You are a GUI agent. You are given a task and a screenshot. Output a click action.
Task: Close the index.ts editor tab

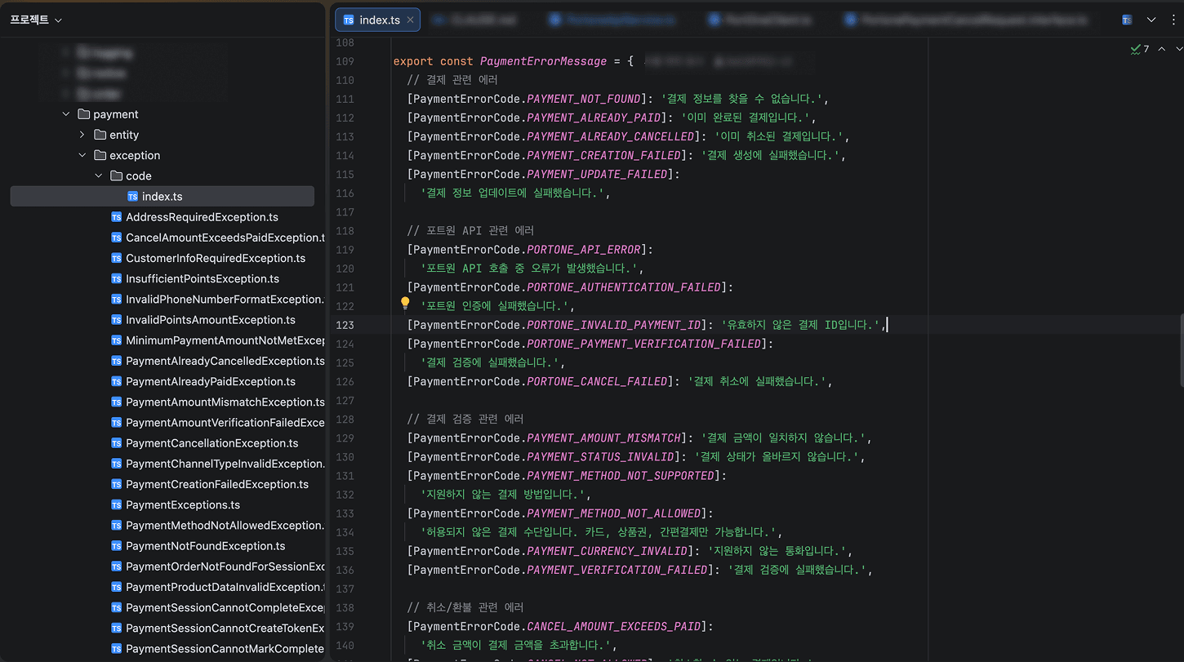click(x=410, y=20)
